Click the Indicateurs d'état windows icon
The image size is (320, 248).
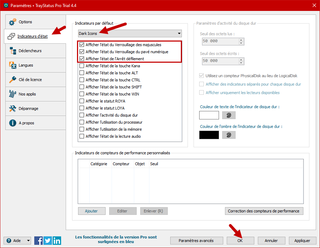(11, 36)
